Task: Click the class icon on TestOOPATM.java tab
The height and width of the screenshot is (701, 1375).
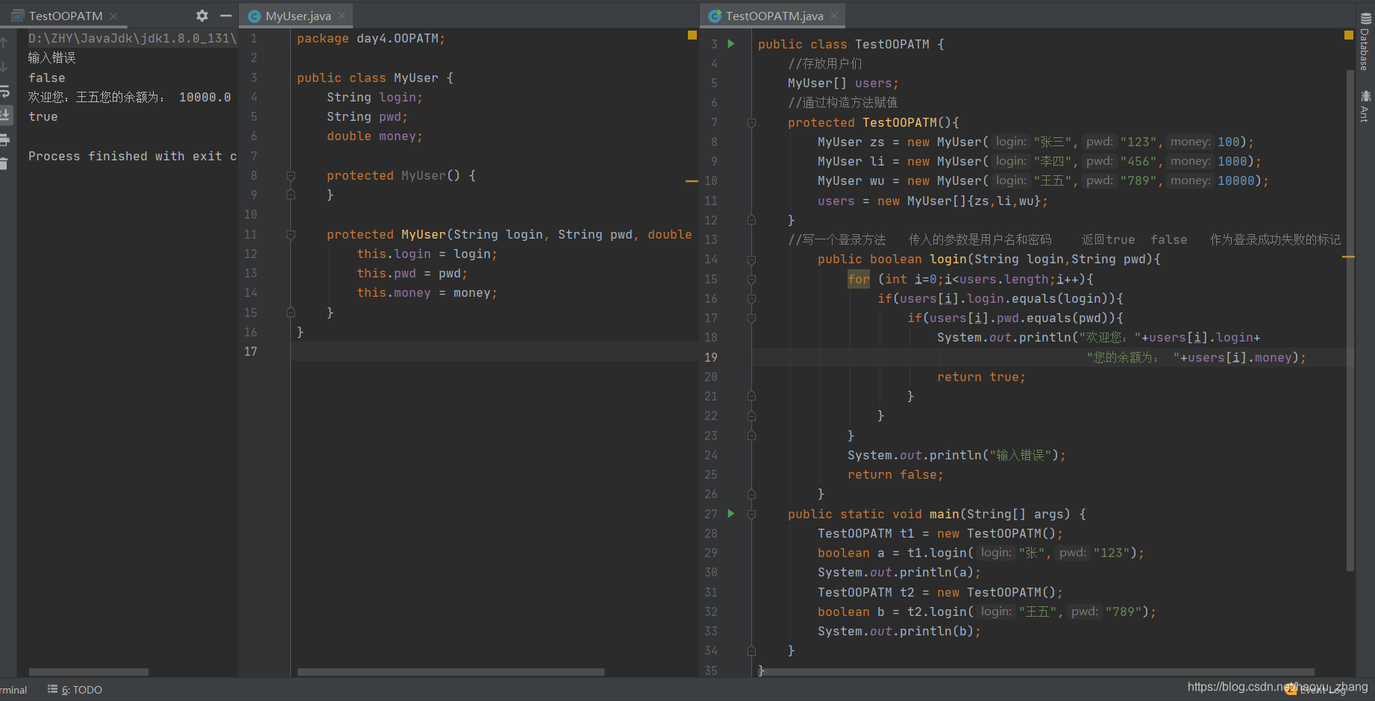Action: [715, 16]
